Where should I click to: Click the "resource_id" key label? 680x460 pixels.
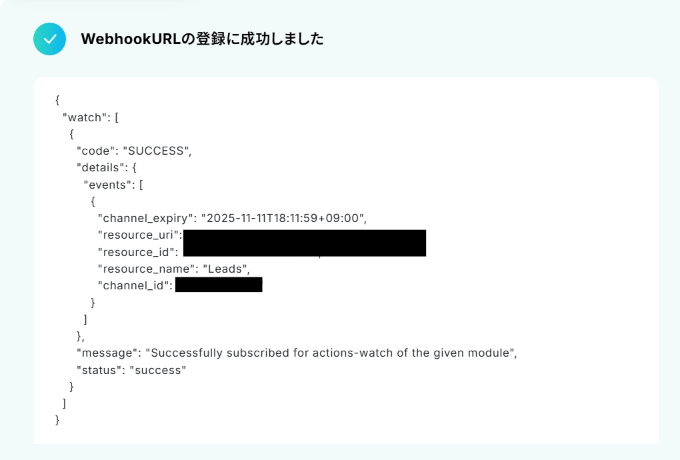[x=136, y=252]
